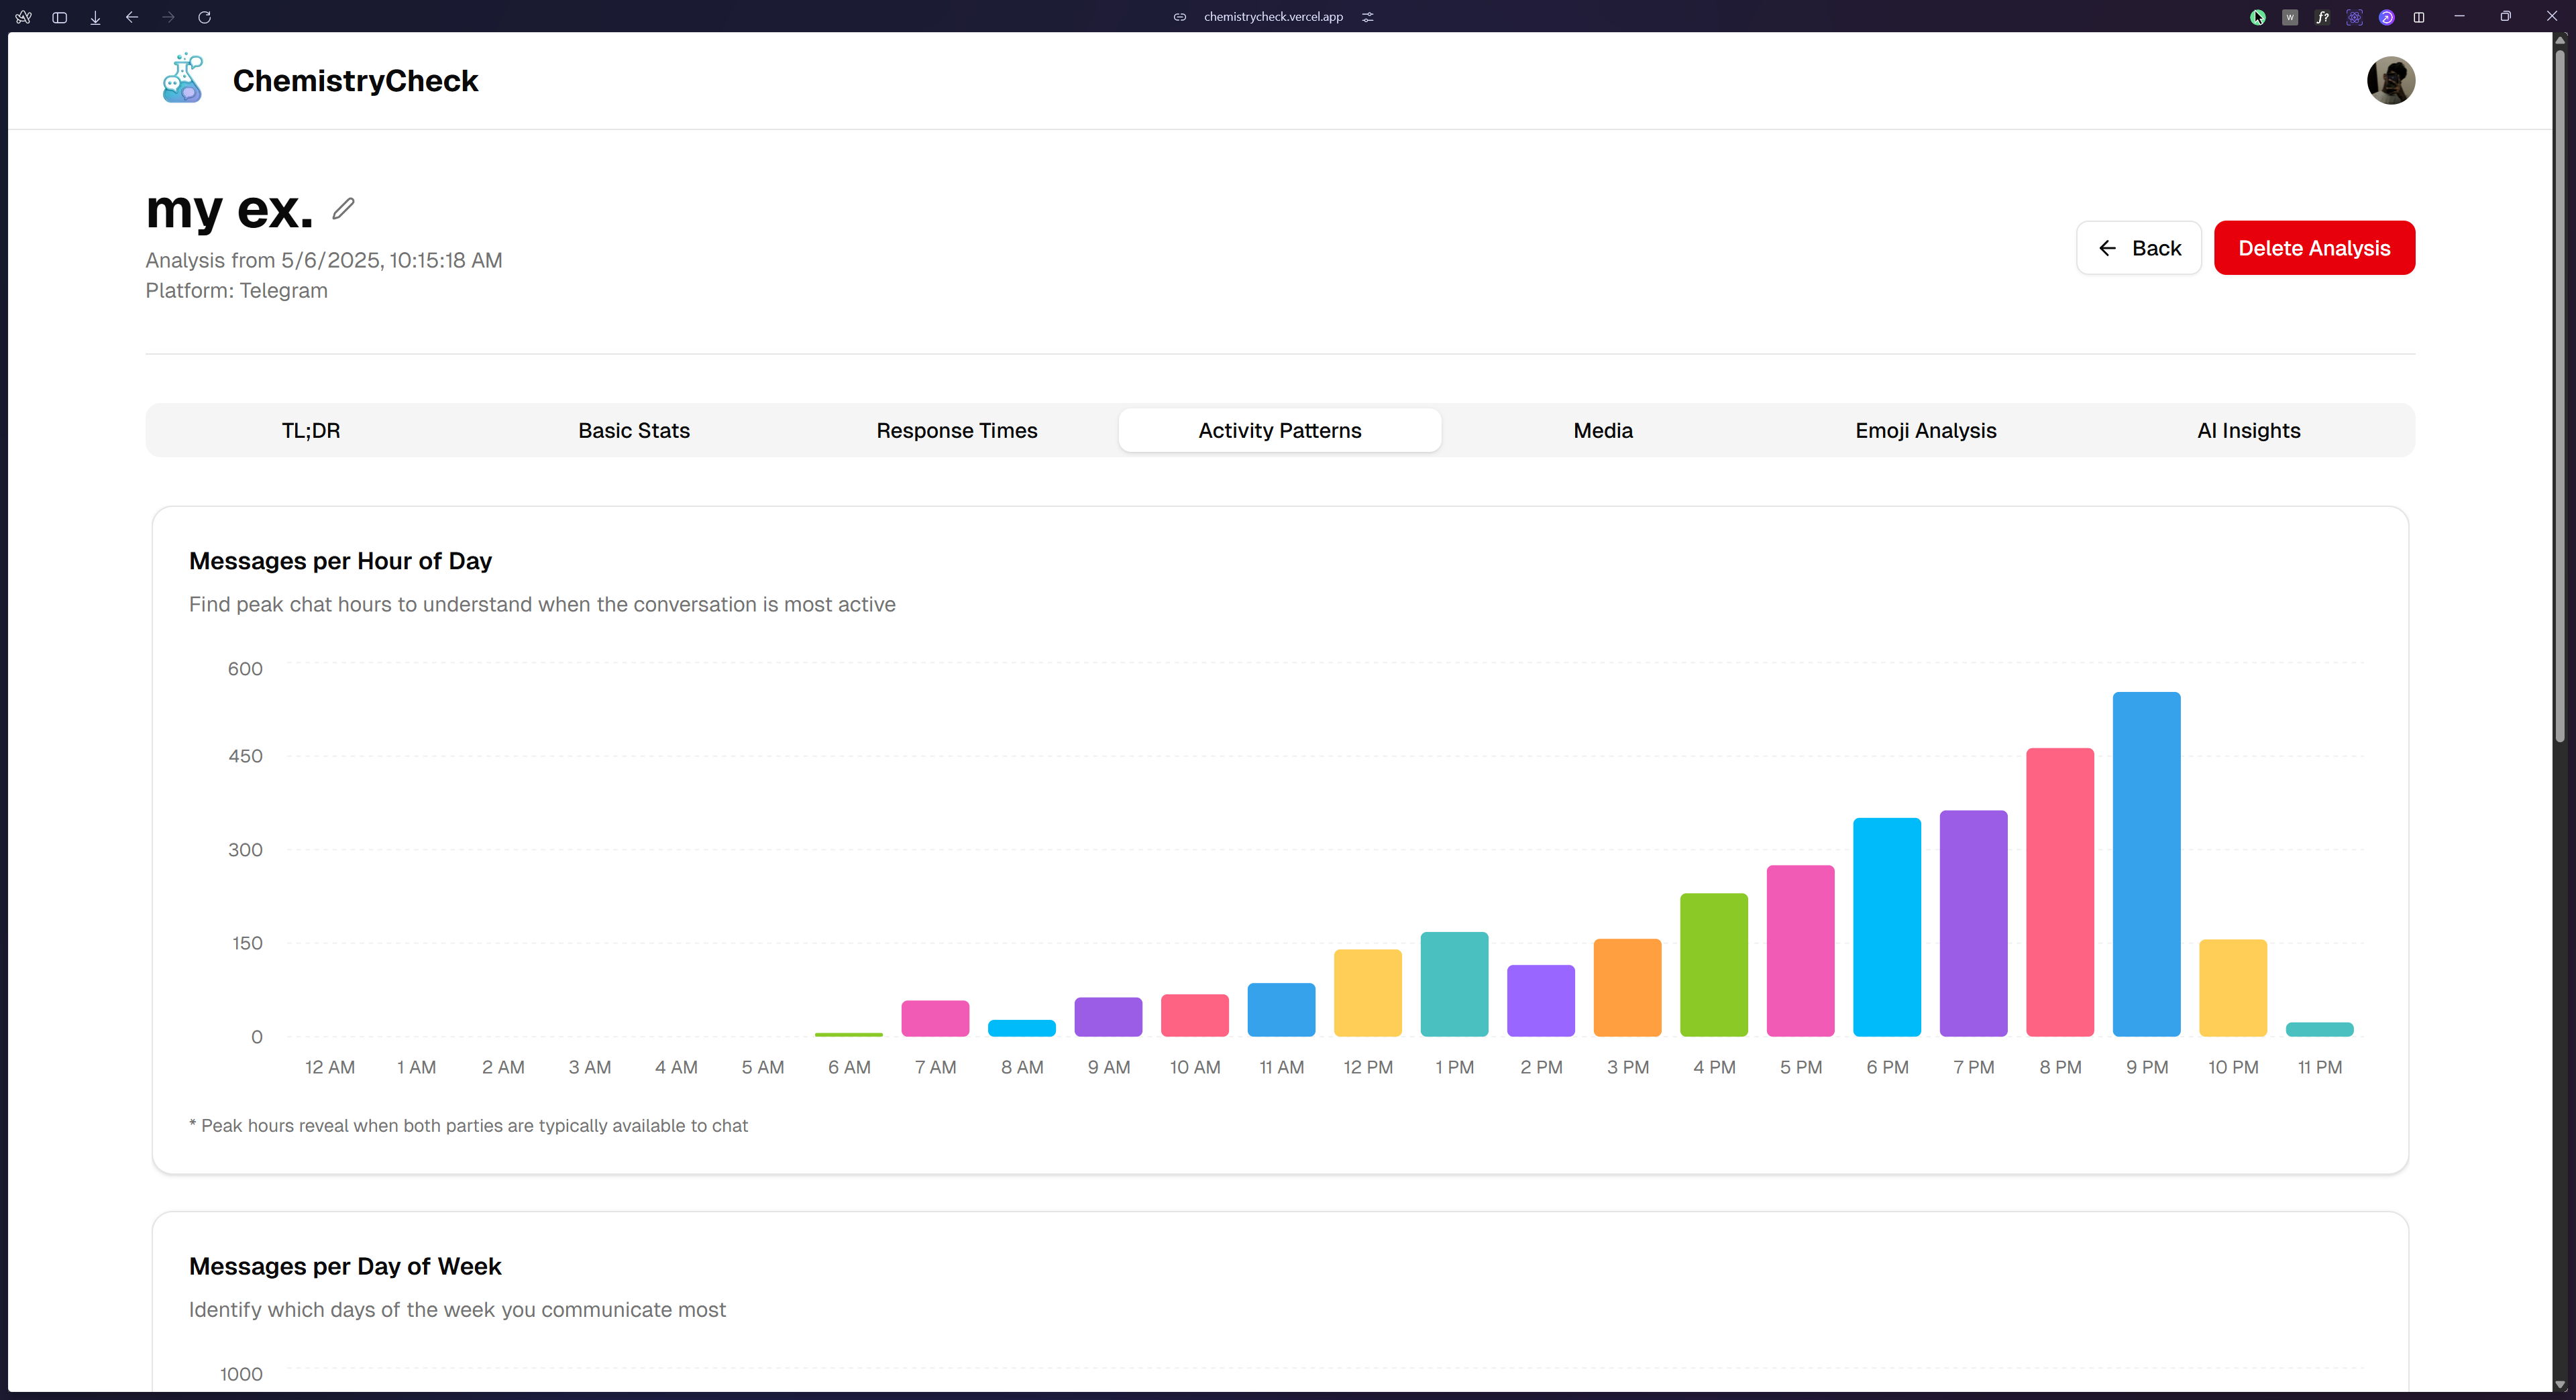Go back with browser back arrow

click(x=132, y=17)
